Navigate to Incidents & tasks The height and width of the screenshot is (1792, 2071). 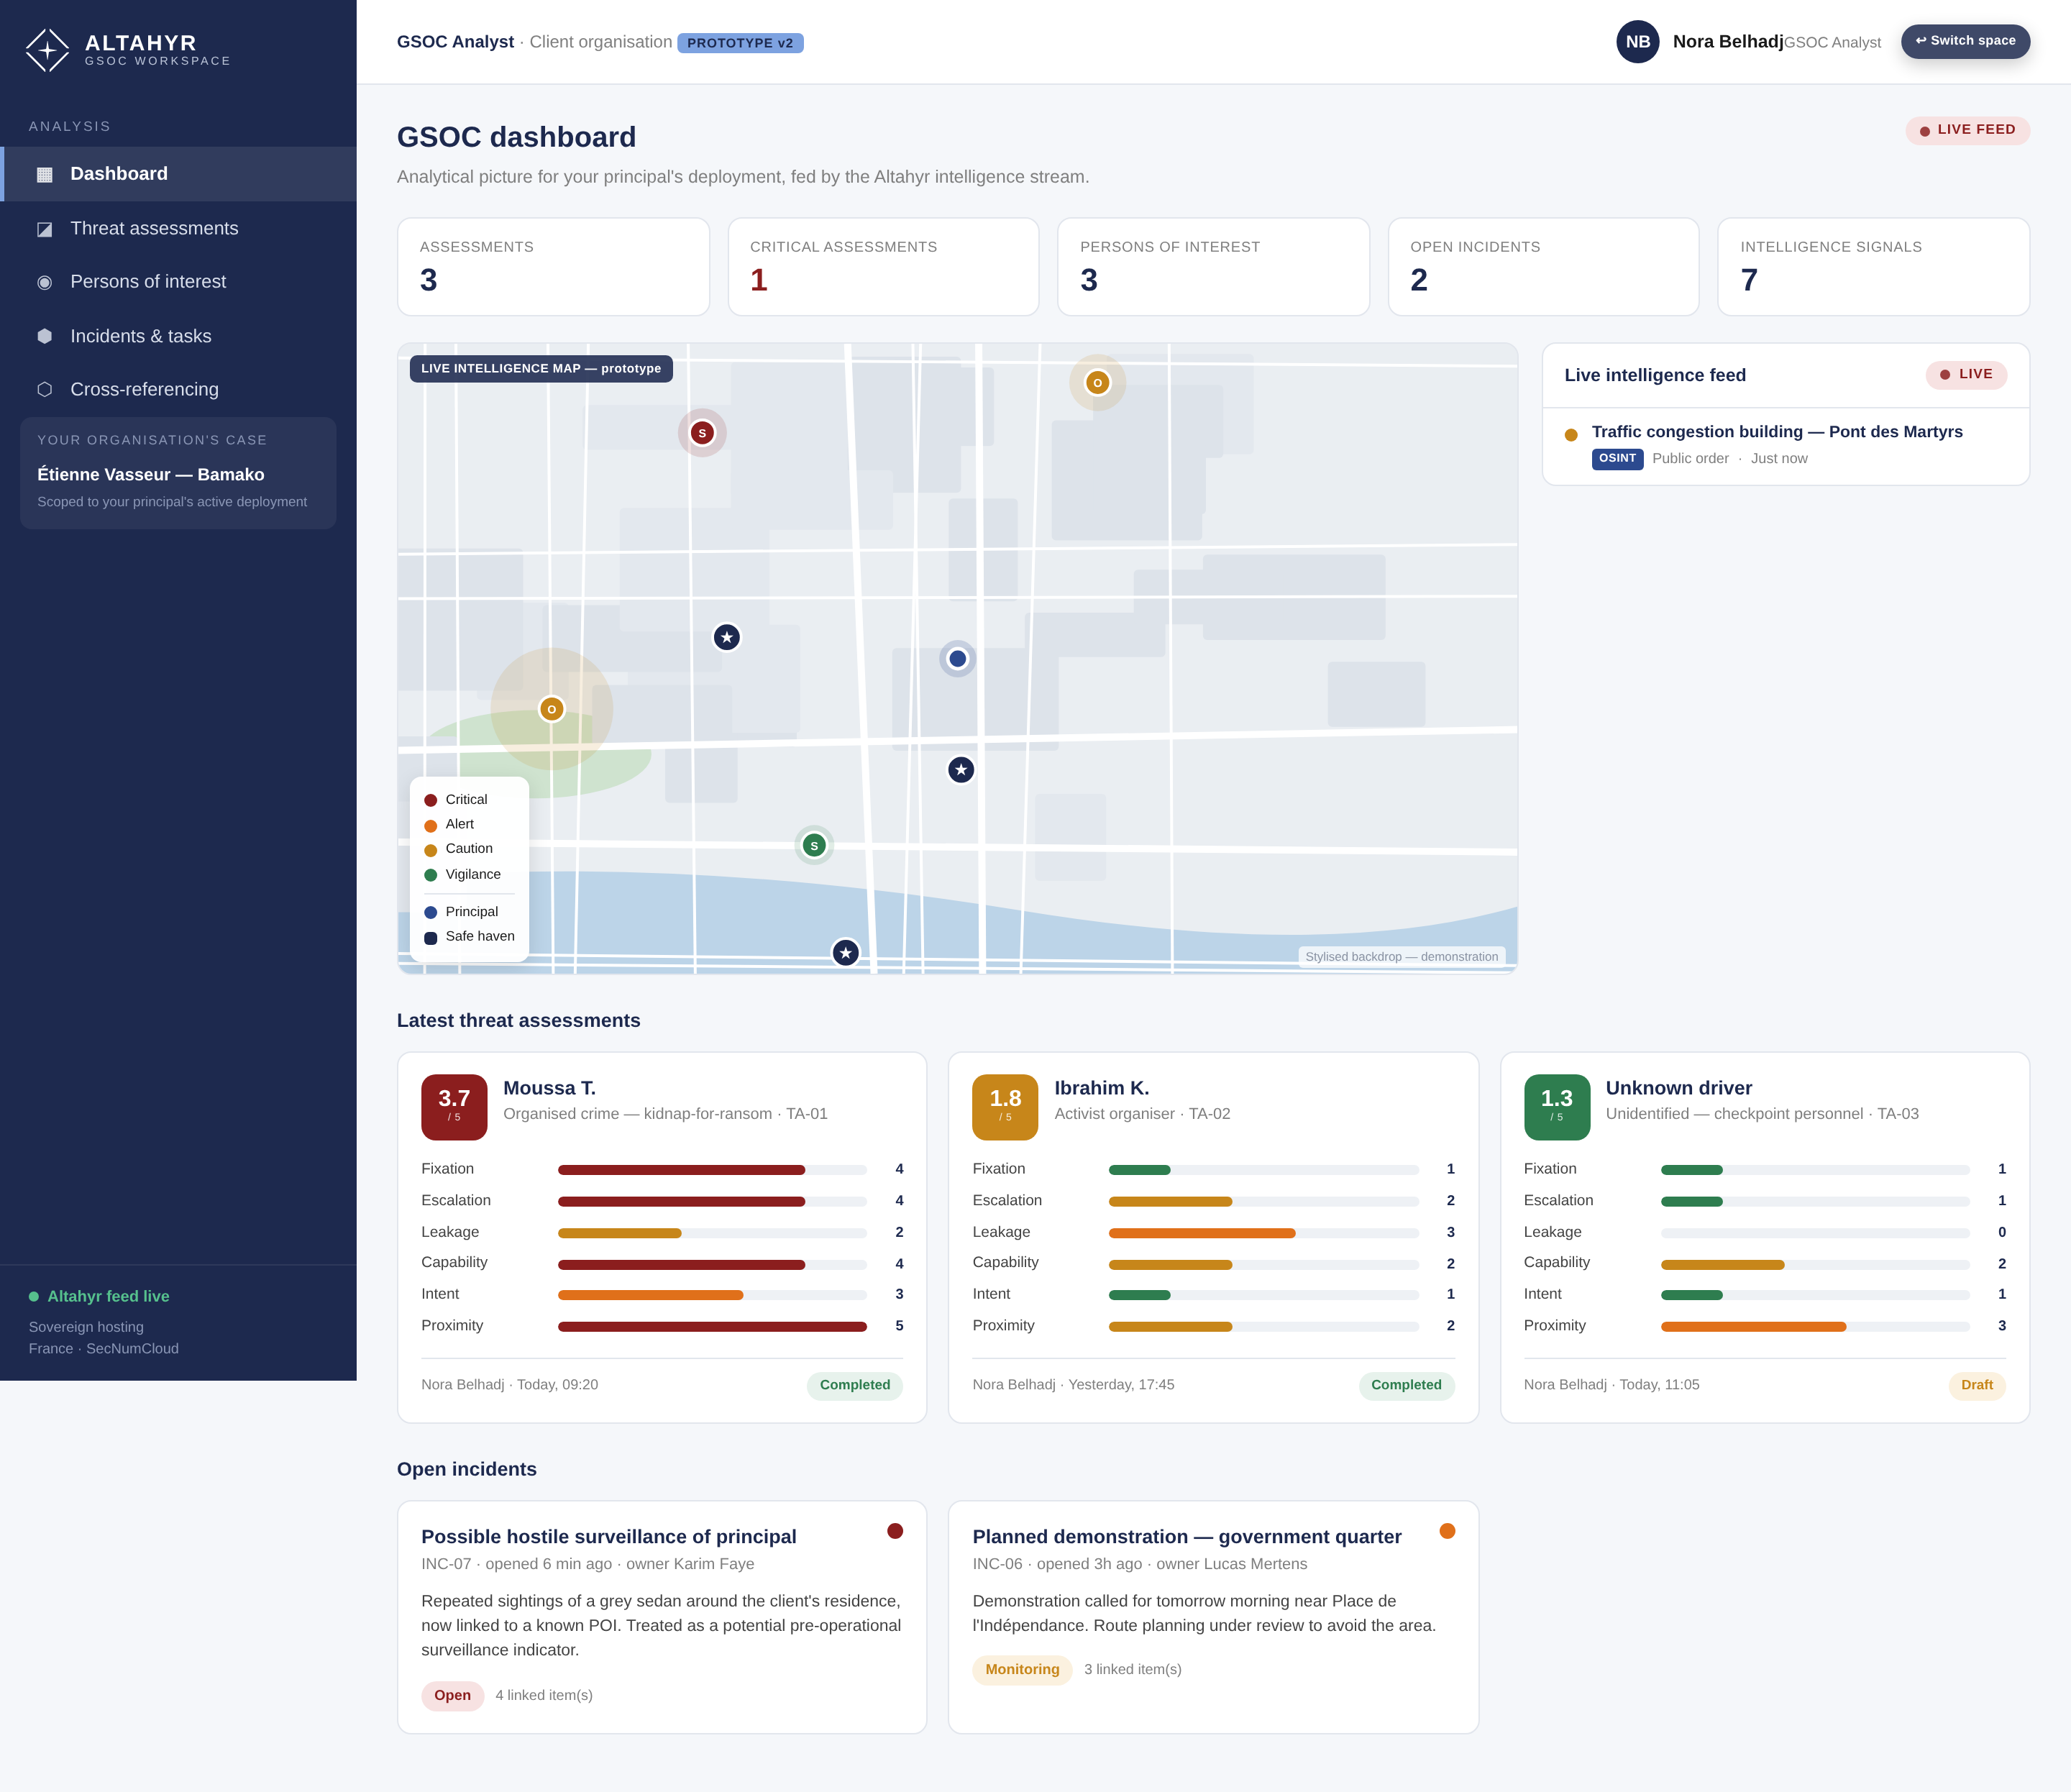tap(178, 336)
